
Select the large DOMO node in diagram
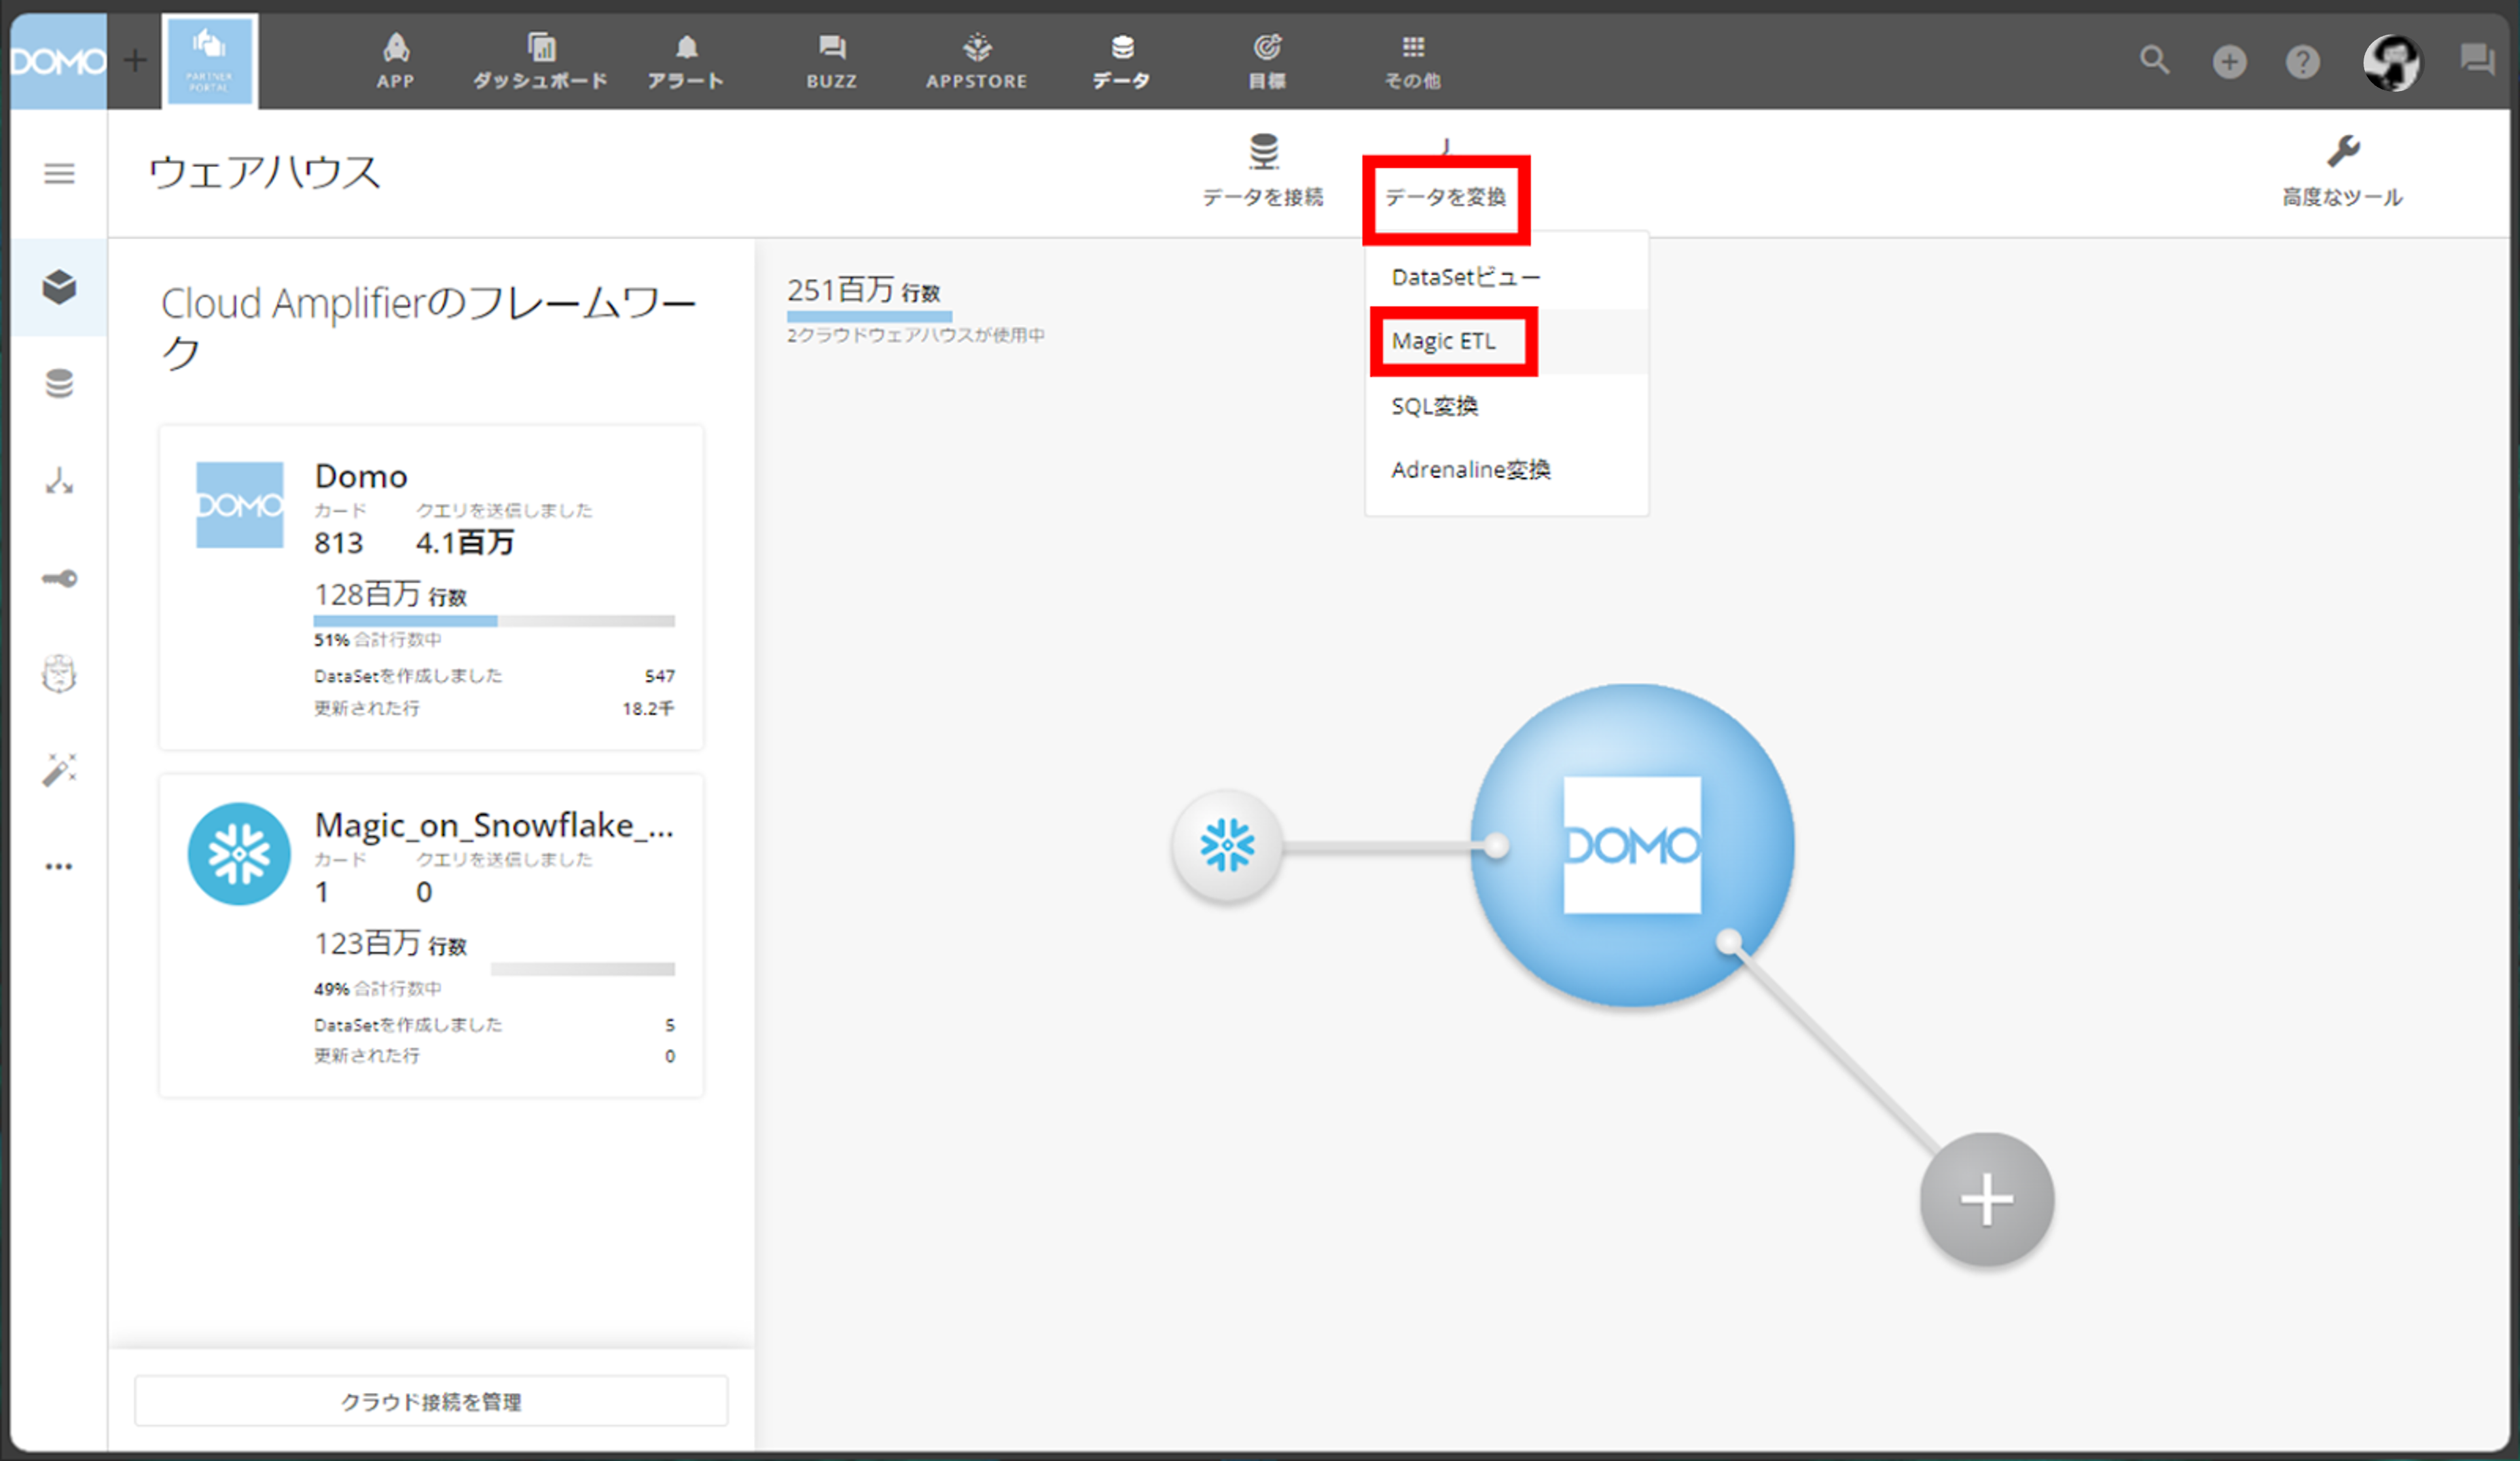[x=1632, y=845]
